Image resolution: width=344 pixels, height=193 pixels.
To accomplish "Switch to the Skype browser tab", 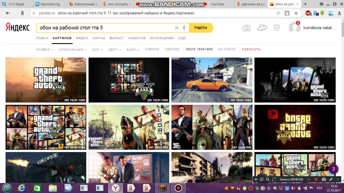I will [x=17, y=4].
